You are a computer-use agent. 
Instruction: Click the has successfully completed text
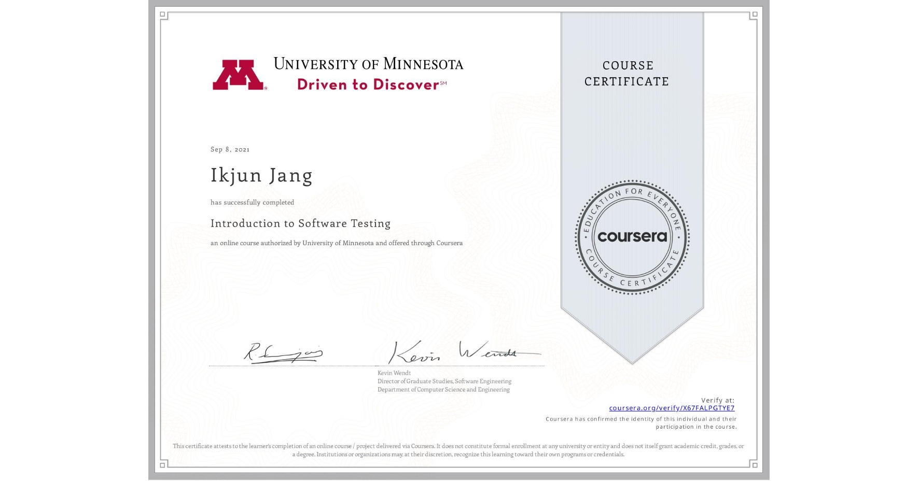click(252, 202)
